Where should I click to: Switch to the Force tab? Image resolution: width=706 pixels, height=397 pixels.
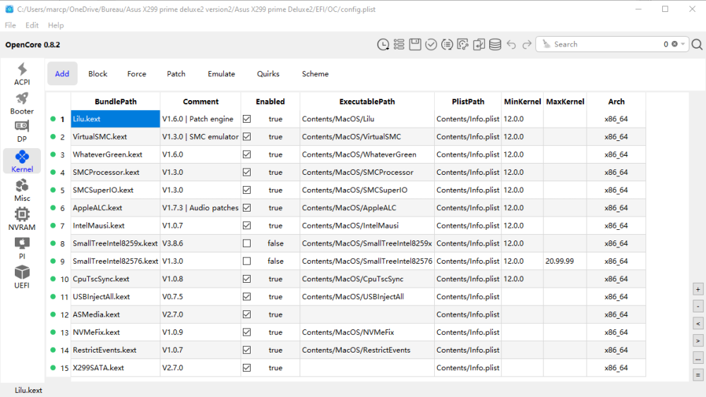coord(136,74)
